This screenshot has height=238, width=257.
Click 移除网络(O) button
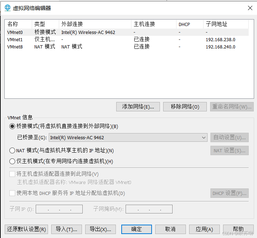tap(185, 107)
